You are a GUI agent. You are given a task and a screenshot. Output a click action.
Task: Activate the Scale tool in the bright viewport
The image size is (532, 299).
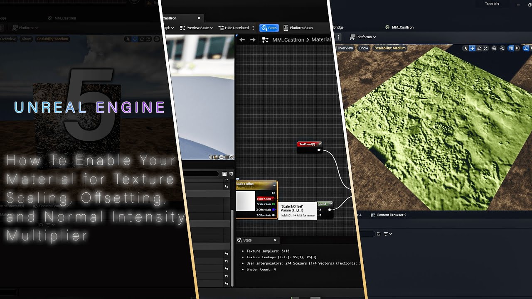pyautogui.click(x=486, y=48)
